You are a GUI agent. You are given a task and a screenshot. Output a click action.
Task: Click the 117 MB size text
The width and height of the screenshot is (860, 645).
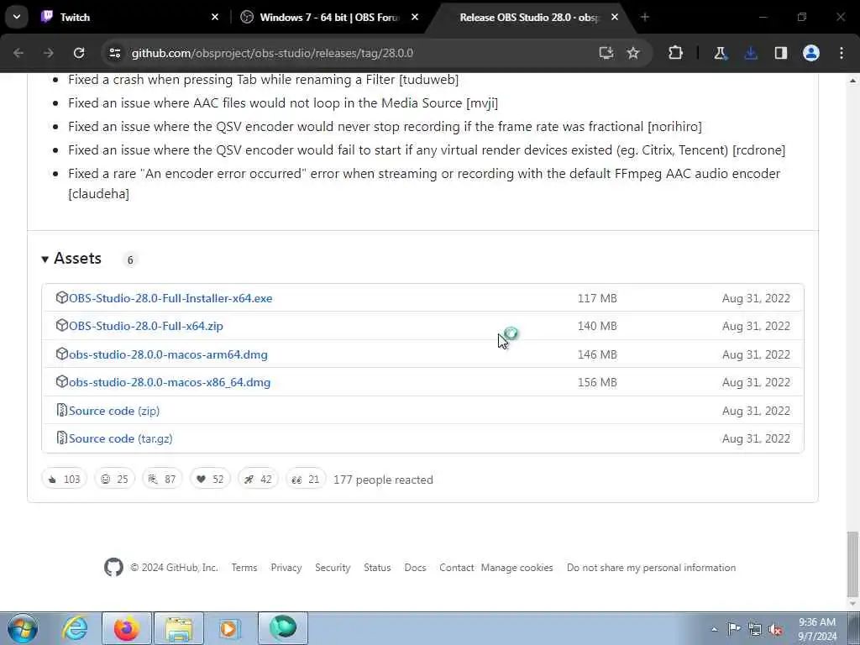pyautogui.click(x=597, y=298)
